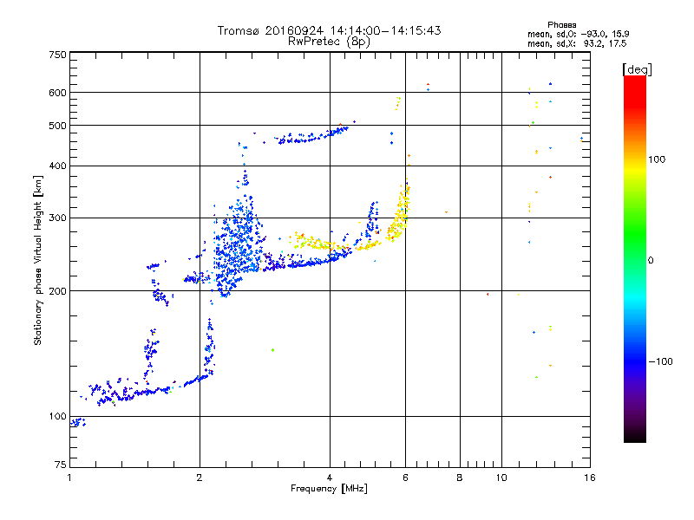694x520 pixels.
Task: Click the x-axis tick label '1'
Action: (x=69, y=478)
